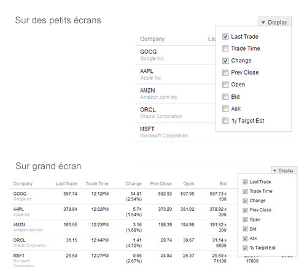This screenshot has width=307, height=274.
Task: Select AMZN row in small-screen table
Action: (x=176, y=94)
